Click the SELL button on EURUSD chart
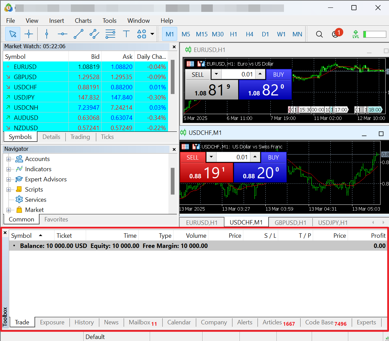This screenshot has height=341, width=389. (x=198, y=74)
